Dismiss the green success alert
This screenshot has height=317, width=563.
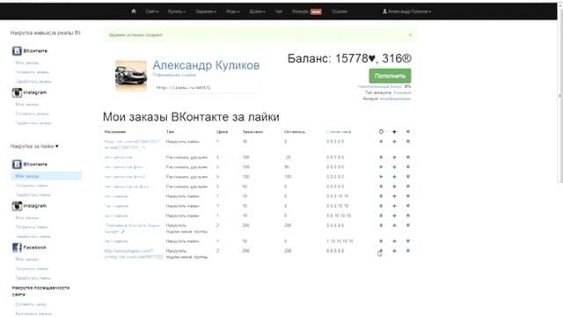(x=411, y=35)
